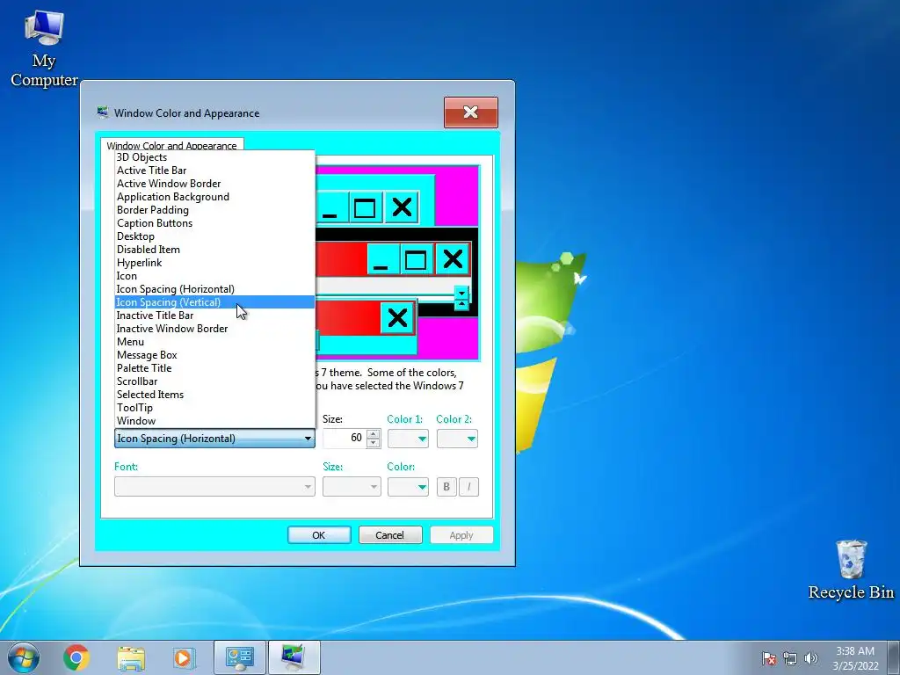Click the OK button
This screenshot has width=900, height=675.
point(319,535)
